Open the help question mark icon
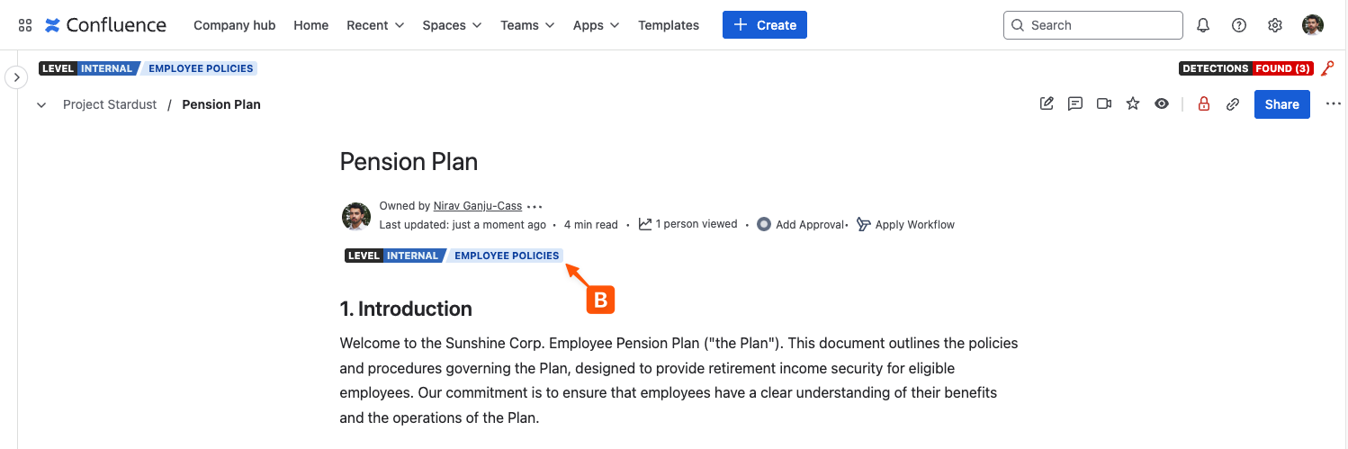 click(x=1239, y=25)
